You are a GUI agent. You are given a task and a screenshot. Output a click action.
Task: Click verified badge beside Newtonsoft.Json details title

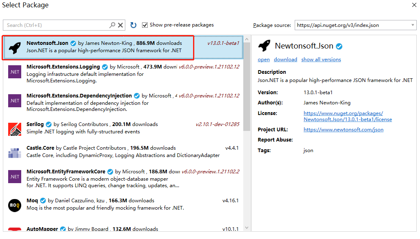(339, 46)
